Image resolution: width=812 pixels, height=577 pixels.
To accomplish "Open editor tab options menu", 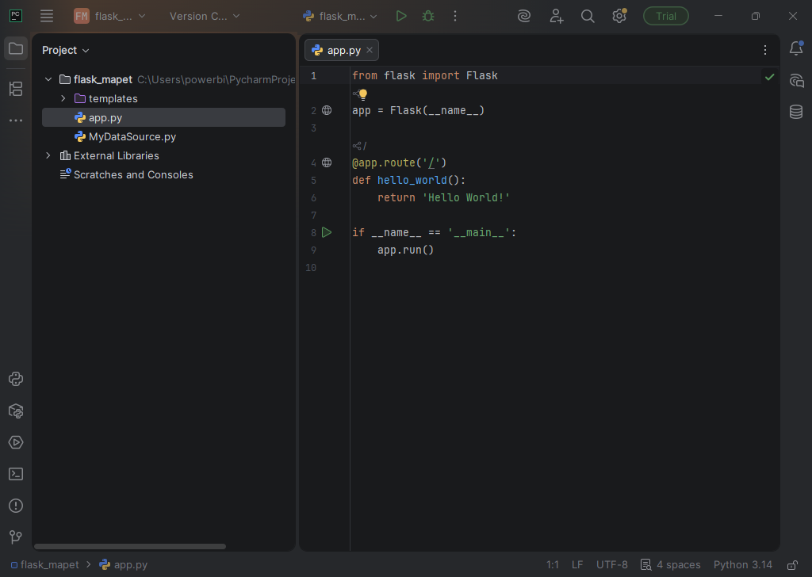I will click(765, 50).
